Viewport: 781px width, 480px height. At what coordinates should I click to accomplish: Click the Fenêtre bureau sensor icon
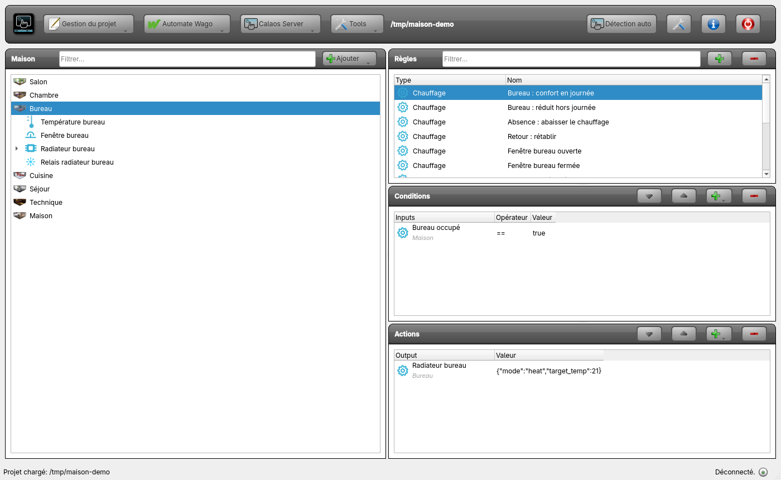click(31, 136)
